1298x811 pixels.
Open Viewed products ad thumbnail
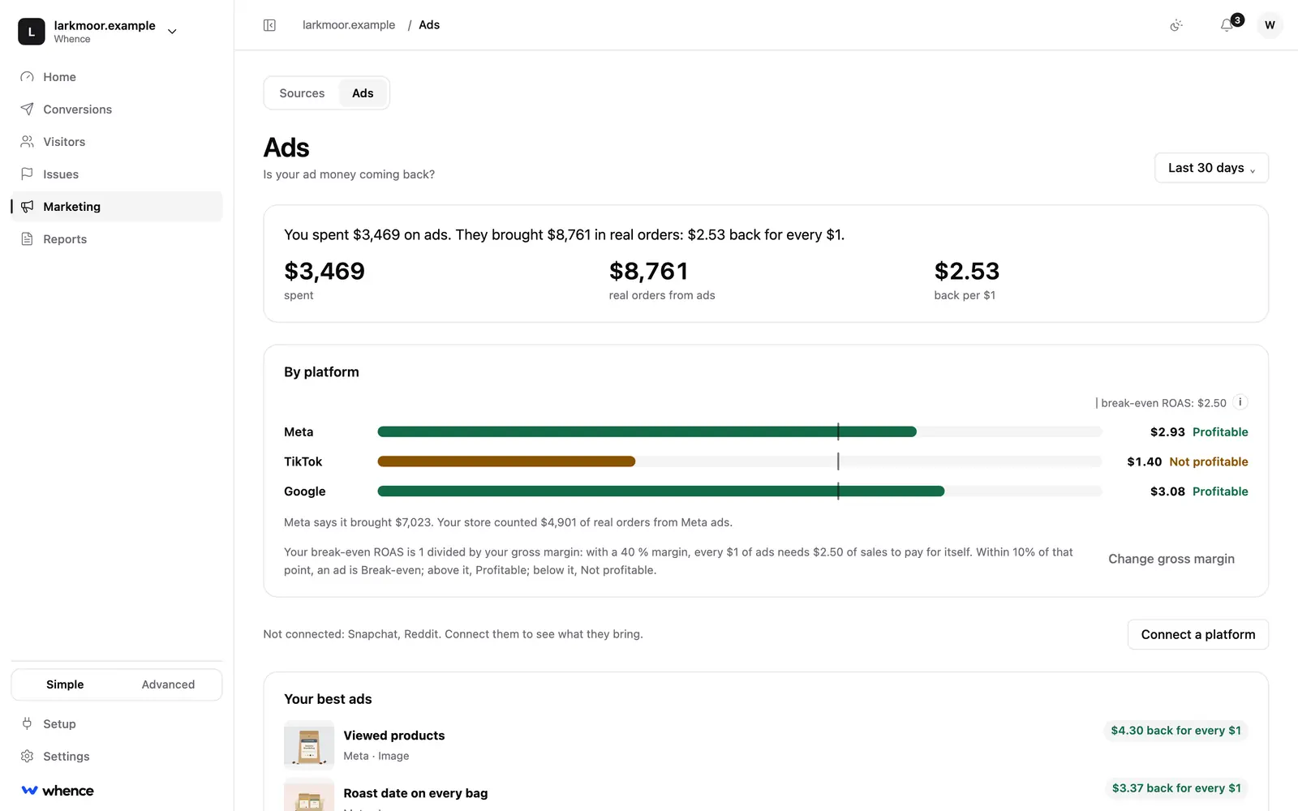pos(309,744)
